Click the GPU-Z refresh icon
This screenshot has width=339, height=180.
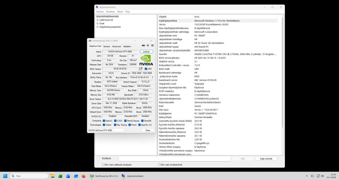148,45
